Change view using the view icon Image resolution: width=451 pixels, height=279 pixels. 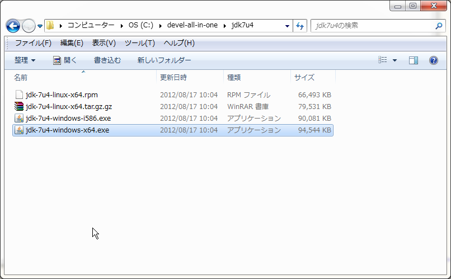[382, 60]
